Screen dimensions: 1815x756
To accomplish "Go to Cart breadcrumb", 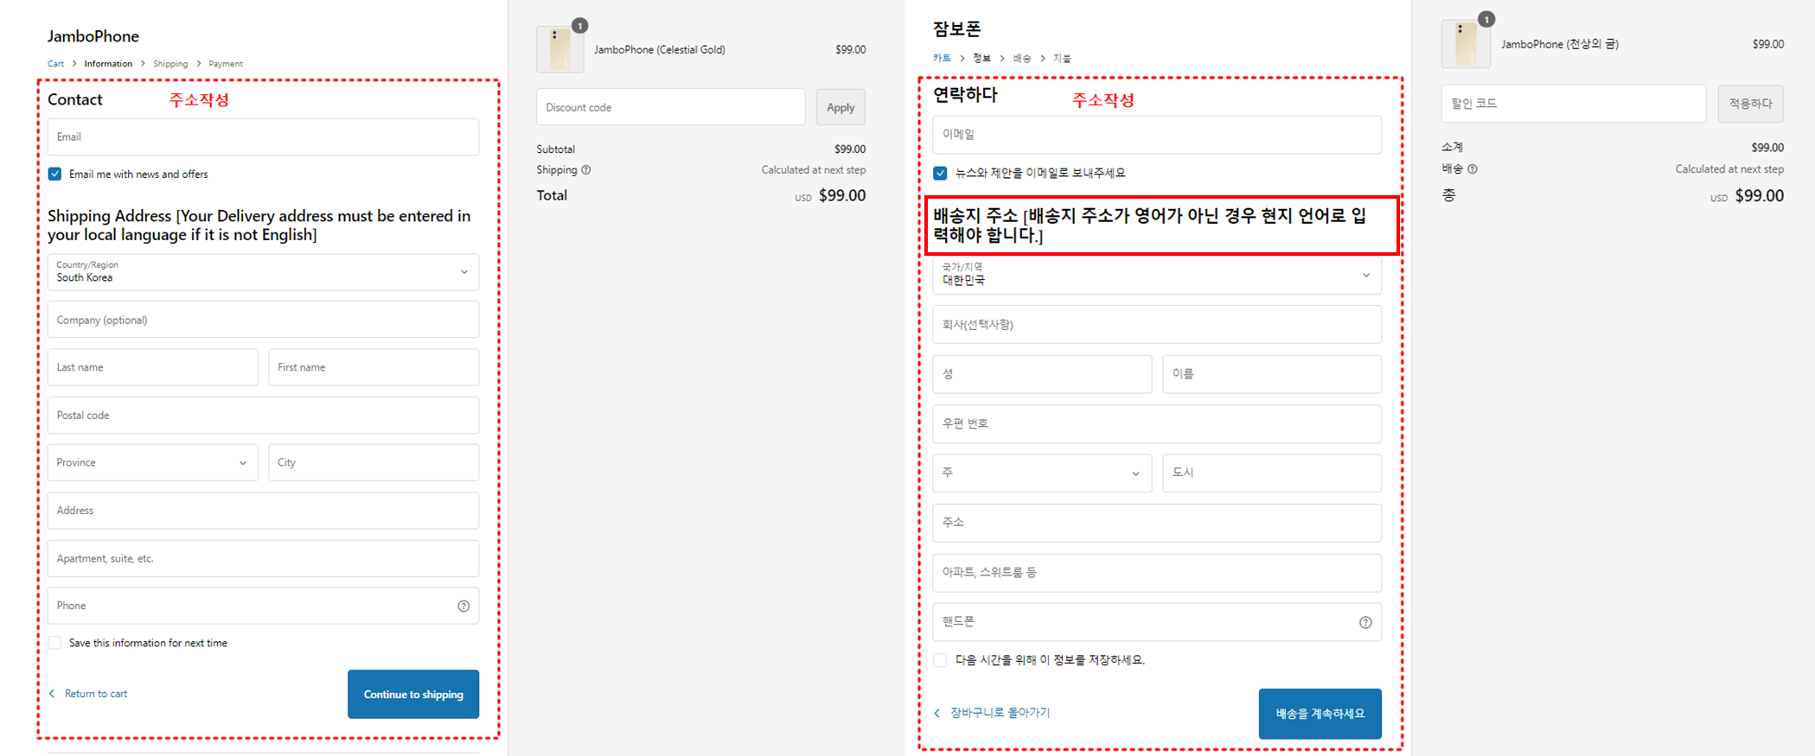I will tap(55, 64).
